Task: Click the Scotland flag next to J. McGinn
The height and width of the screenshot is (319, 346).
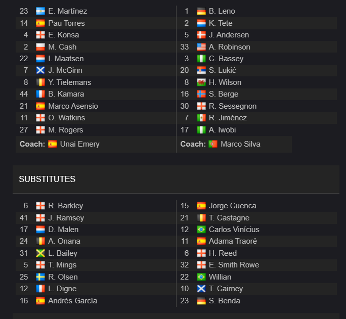Action: pos(40,70)
